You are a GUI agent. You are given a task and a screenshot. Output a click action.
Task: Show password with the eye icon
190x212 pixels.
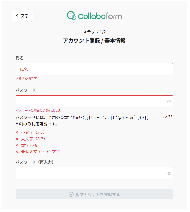pos(169,101)
